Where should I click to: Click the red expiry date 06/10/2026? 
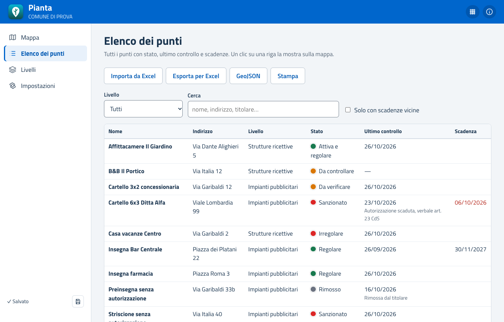[x=471, y=203]
